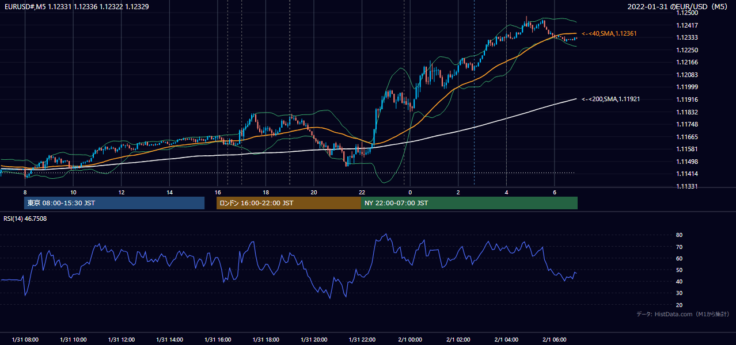Click hour tick 10 under the price chart
This screenshot has height=345, width=736.
[73, 192]
